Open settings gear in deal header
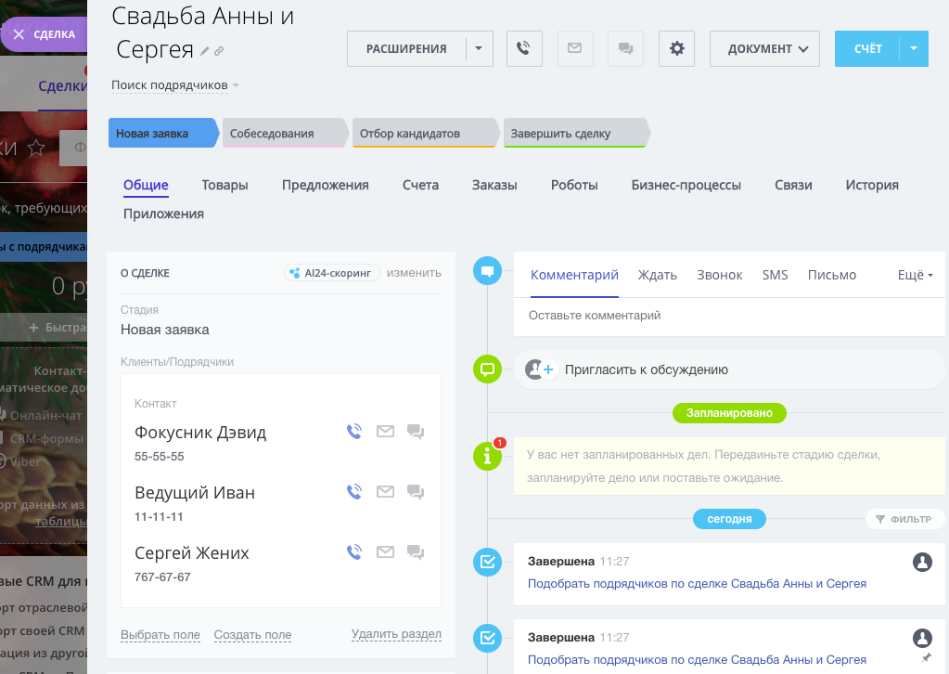 tap(676, 48)
